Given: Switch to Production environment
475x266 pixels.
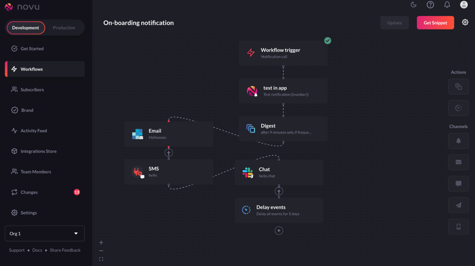Looking at the screenshot, I should coord(64,28).
